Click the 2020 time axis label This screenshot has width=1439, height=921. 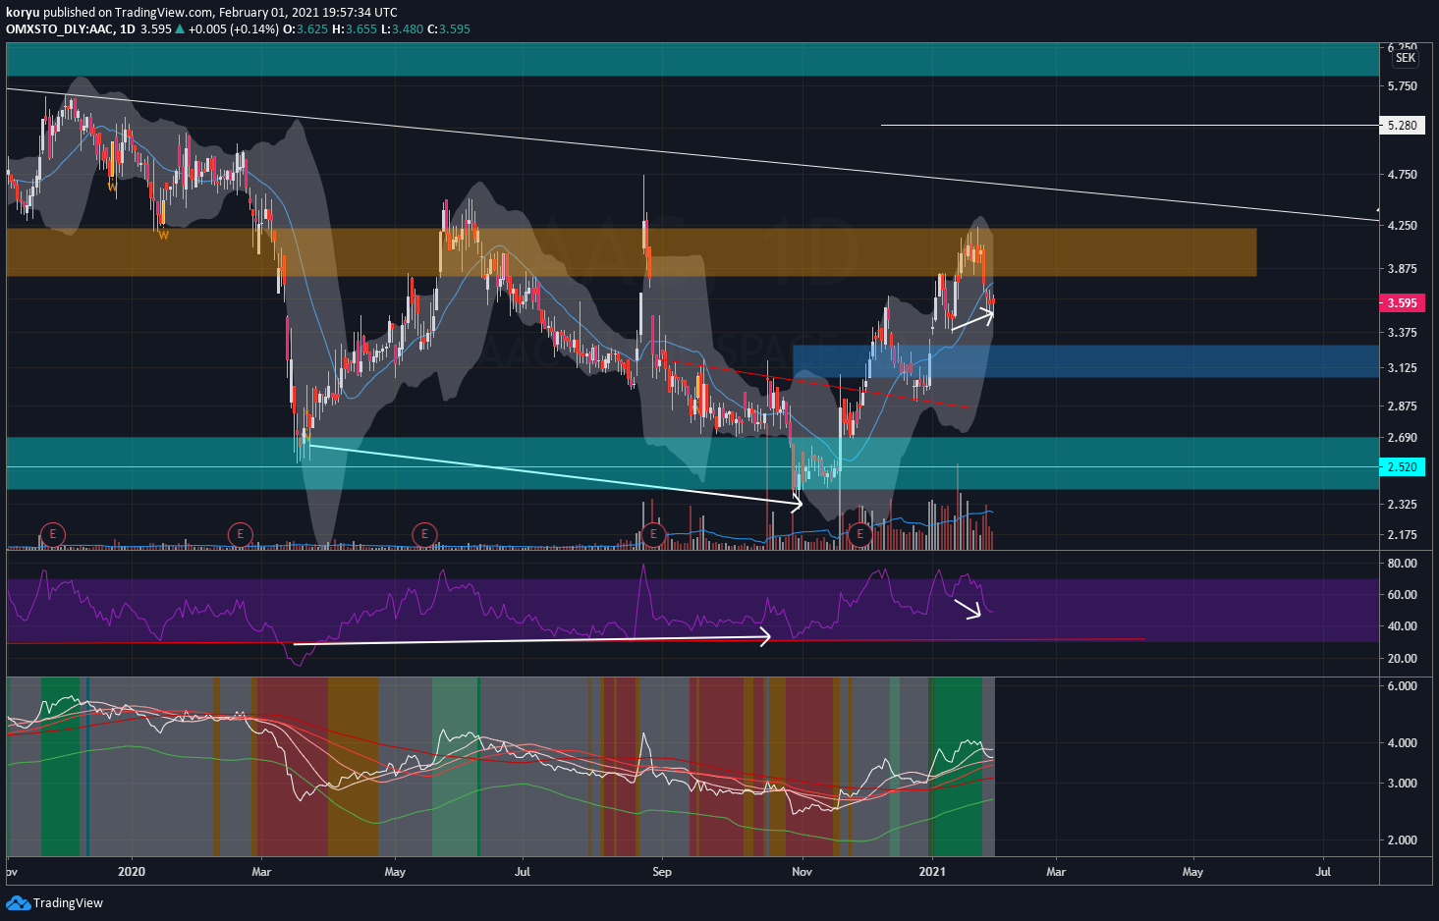click(x=131, y=871)
